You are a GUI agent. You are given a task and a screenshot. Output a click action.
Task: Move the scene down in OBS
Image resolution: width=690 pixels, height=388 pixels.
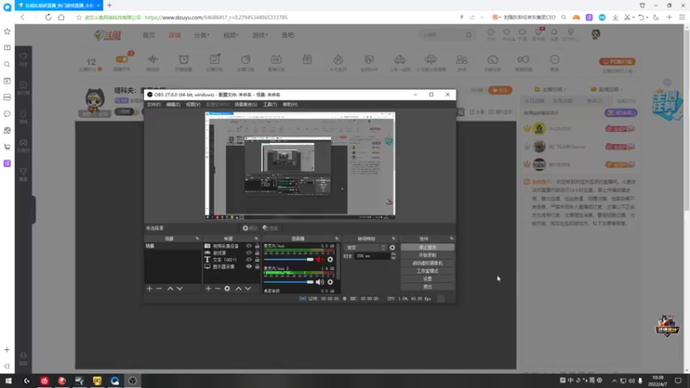(x=179, y=289)
